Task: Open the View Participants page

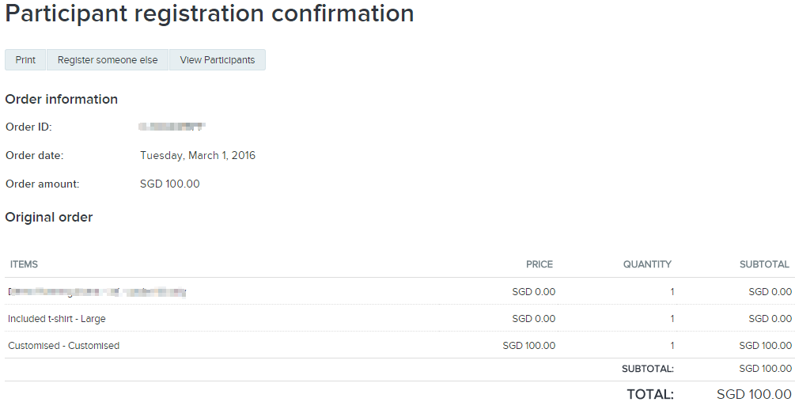Action: (x=218, y=60)
